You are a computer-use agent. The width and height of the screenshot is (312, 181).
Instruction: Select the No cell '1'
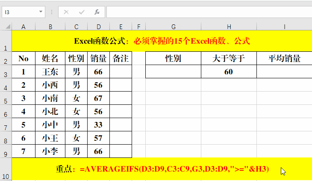[x=24, y=71]
